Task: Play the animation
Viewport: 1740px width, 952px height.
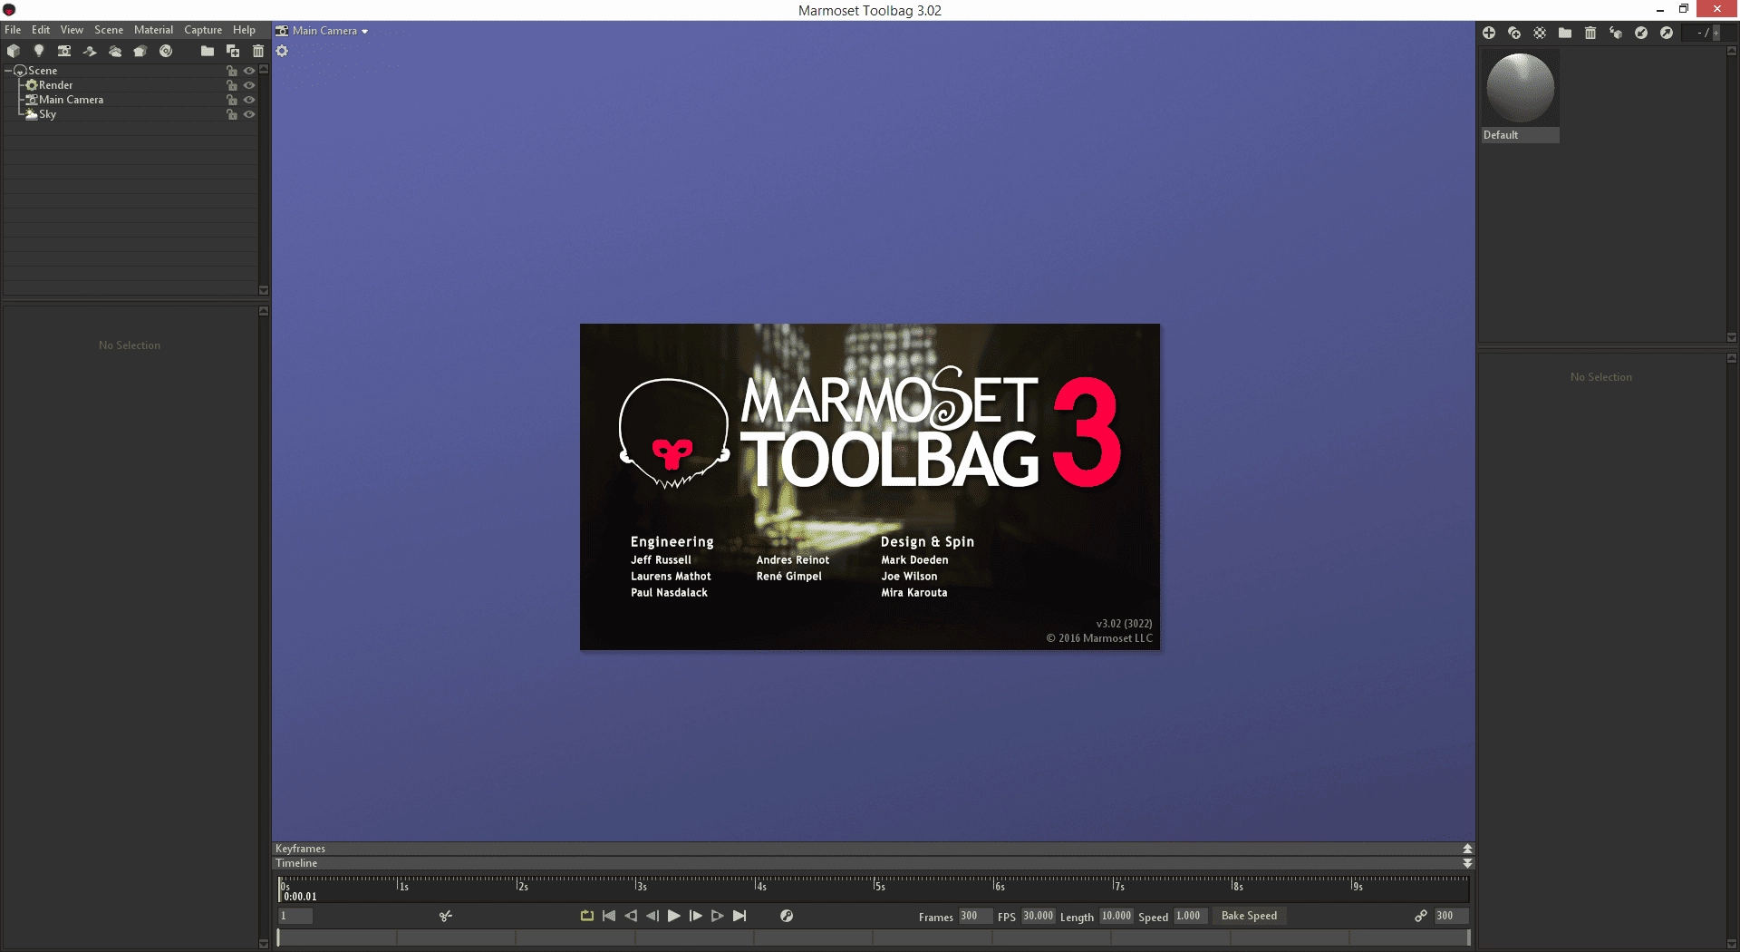Action: tap(674, 916)
